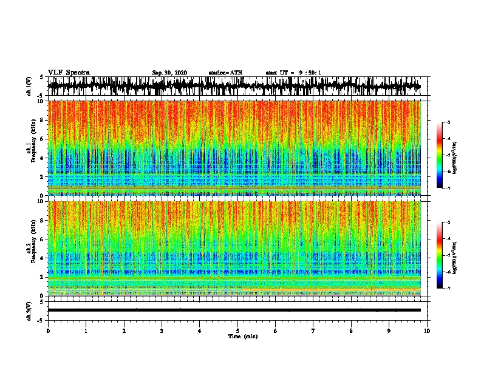Click the ch.1 color scale bar

click(439, 155)
